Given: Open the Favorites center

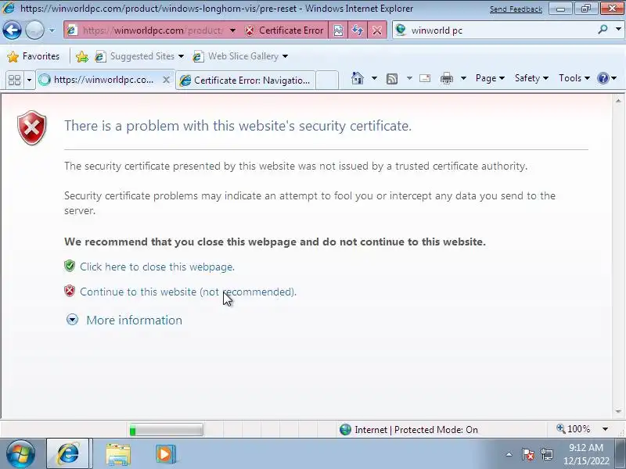Looking at the screenshot, I should [34, 56].
